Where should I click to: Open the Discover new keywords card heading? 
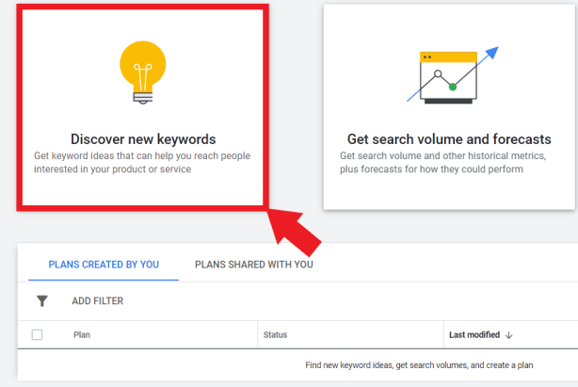point(143,139)
